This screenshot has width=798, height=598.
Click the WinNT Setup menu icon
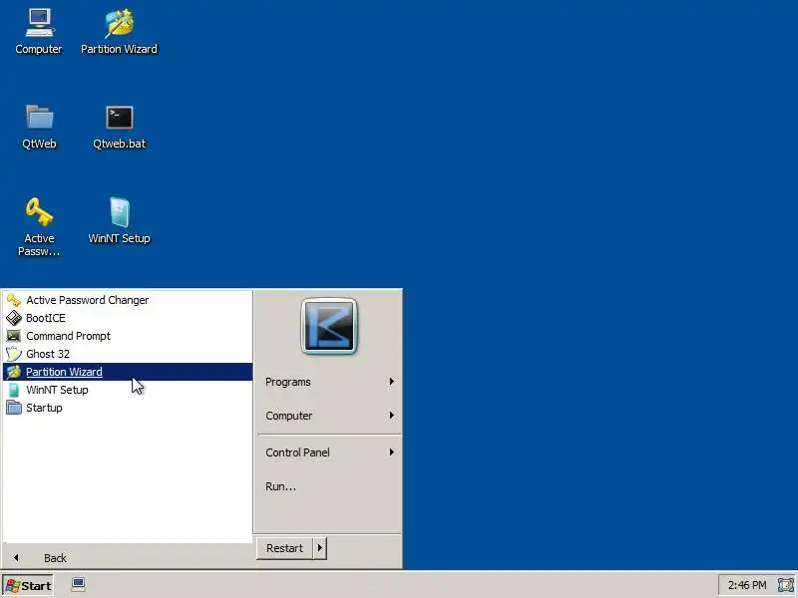[14, 390]
